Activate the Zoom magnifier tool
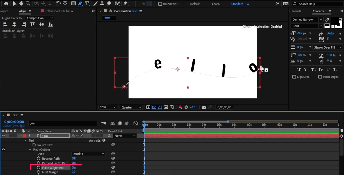The image size is (344, 175). coord(28,4)
